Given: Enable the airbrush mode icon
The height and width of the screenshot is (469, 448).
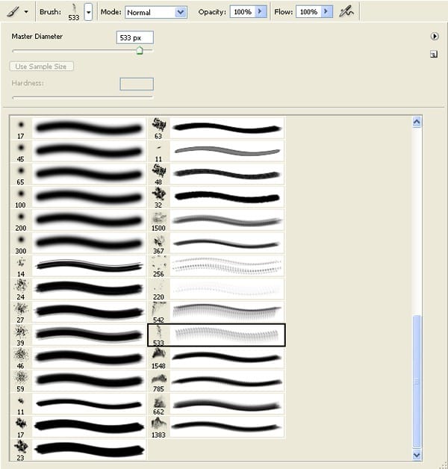Looking at the screenshot, I should click(x=346, y=12).
